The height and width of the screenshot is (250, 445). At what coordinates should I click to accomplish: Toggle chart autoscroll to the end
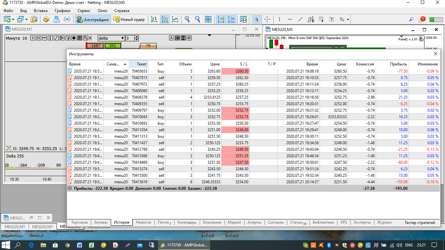coord(221,19)
